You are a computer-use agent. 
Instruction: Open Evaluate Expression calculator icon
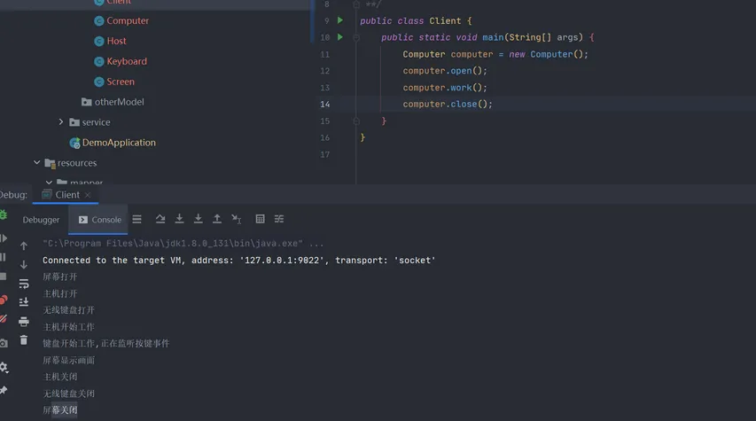[x=260, y=219]
